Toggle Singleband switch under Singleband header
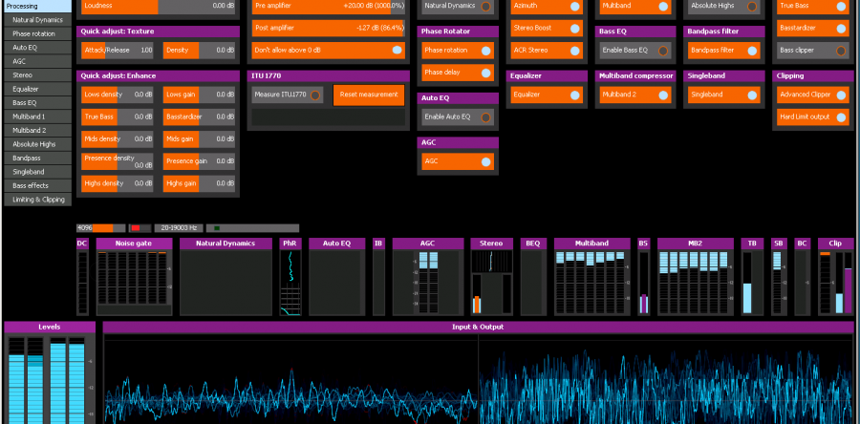The height and width of the screenshot is (424, 860). [x=724, y=95]
